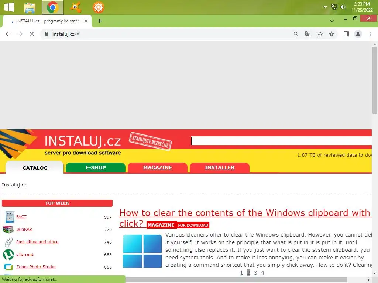This screenshot has width=378, height=283.
Task: Show hidden system tray icons
Action: click(x=325, y=7)
